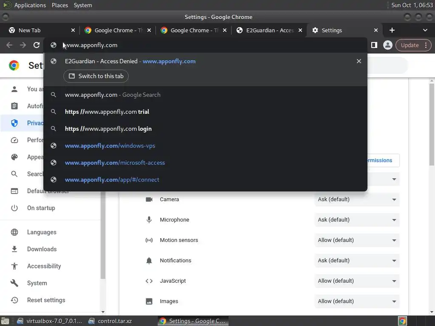Close the Settings tab

click(x=376, y=30)
